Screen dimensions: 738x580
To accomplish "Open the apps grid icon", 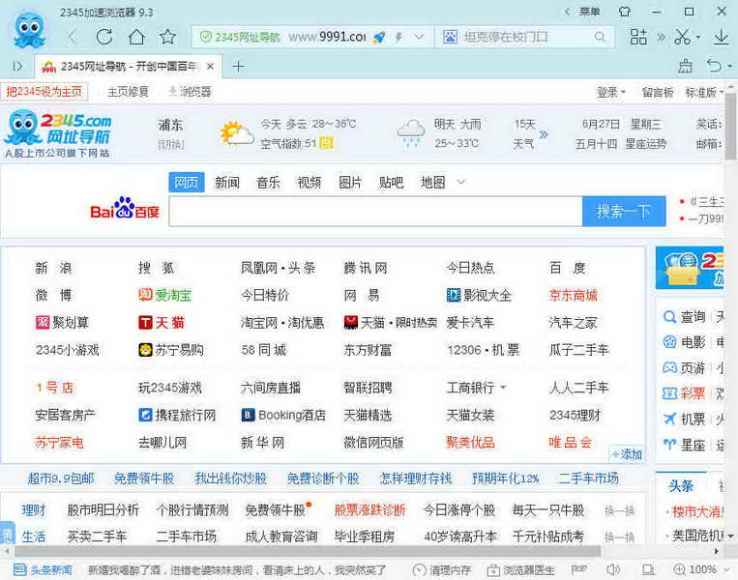I will point(638,37).
